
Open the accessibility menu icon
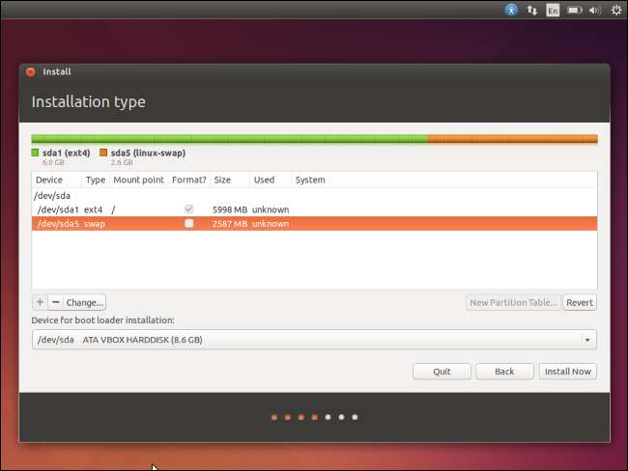tap(511, 10)
